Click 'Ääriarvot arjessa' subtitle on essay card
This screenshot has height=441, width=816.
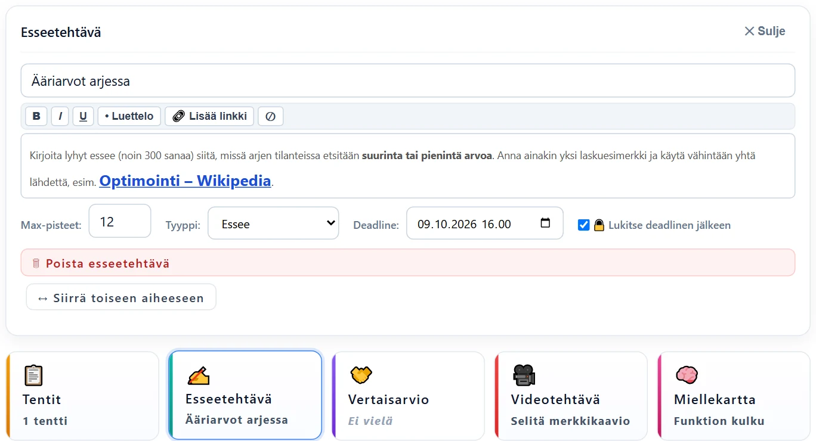tap(237, 420)
